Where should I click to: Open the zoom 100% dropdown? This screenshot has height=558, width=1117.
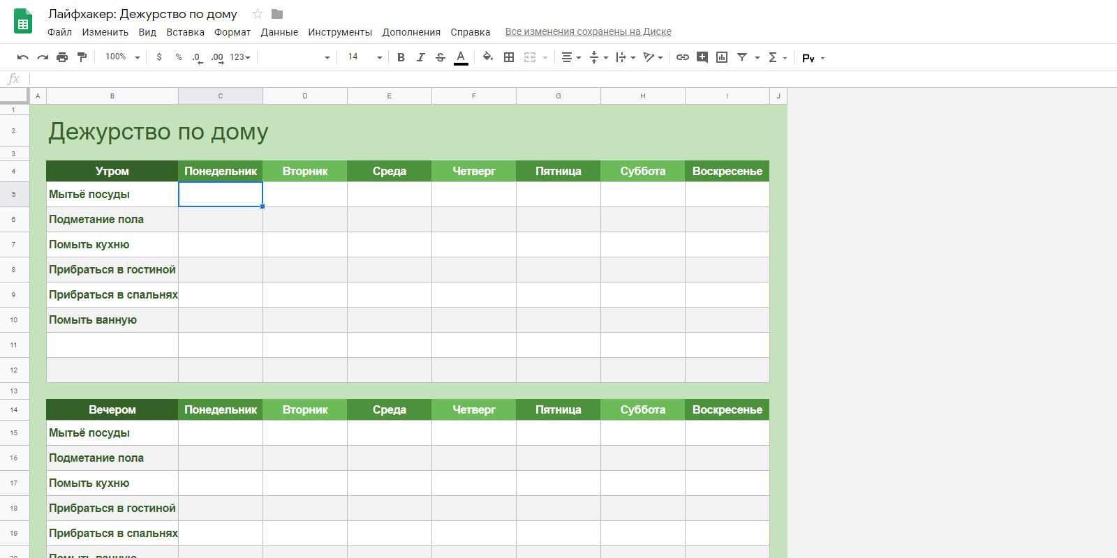[122, 57]
